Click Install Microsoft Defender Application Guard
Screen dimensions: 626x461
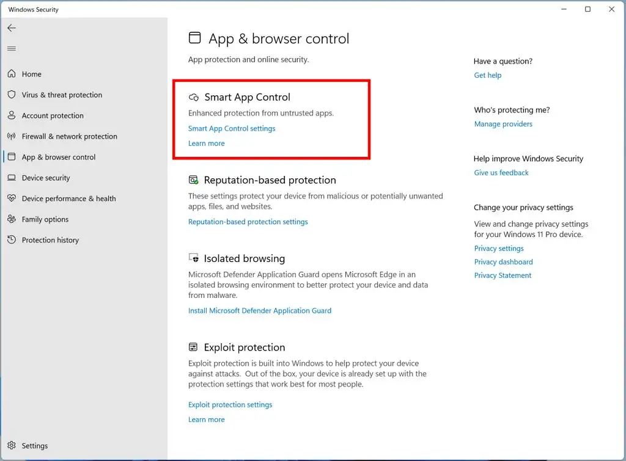pos(259,310)
